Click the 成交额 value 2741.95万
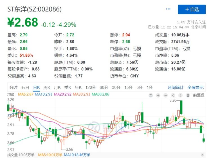Viewport: 211px width, 158px height. point(180,42)
